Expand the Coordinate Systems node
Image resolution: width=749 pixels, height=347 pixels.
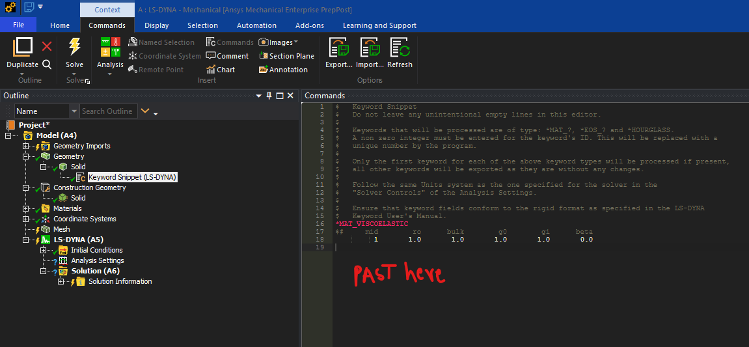(x=26, y=219)
